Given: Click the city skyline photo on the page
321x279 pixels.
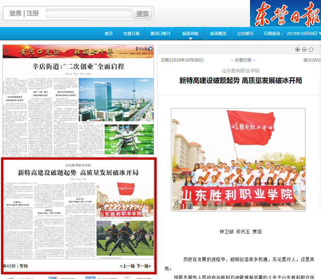Looking at the screenshot, I should click(x=116, y=100).
